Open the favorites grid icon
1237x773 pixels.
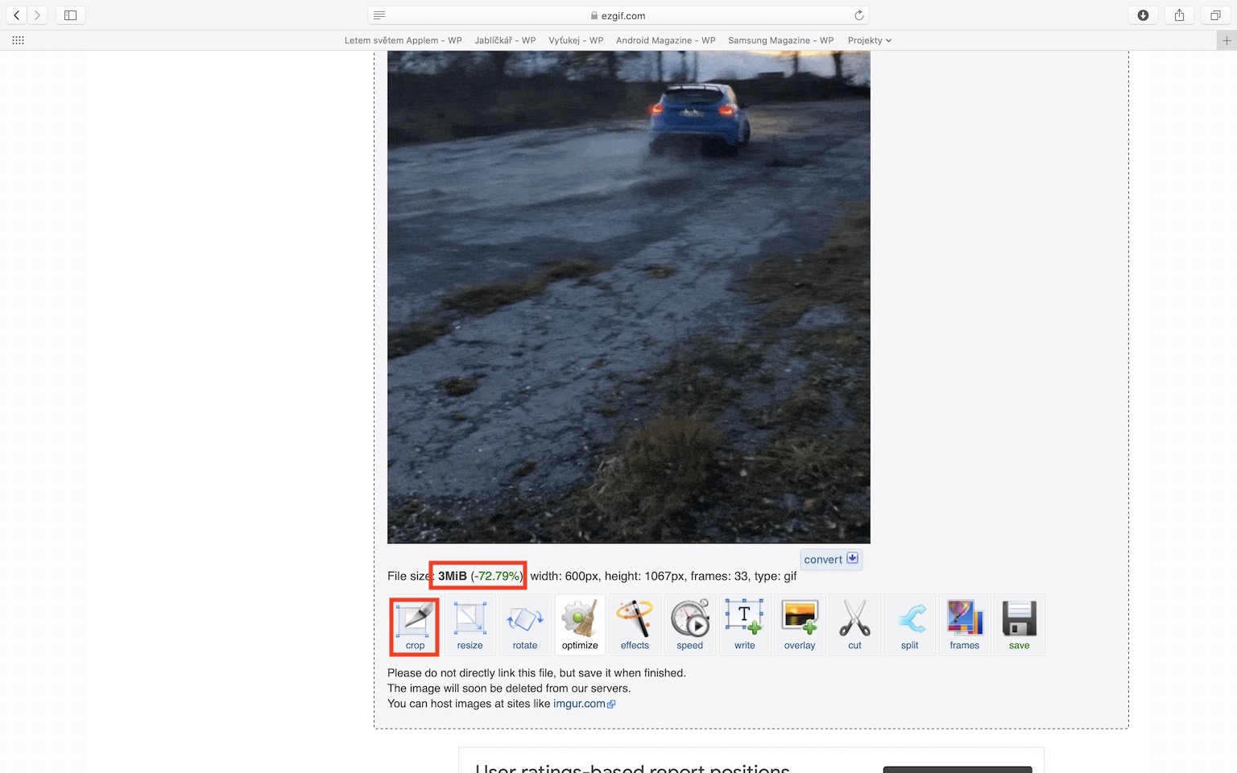coord(18,40)
